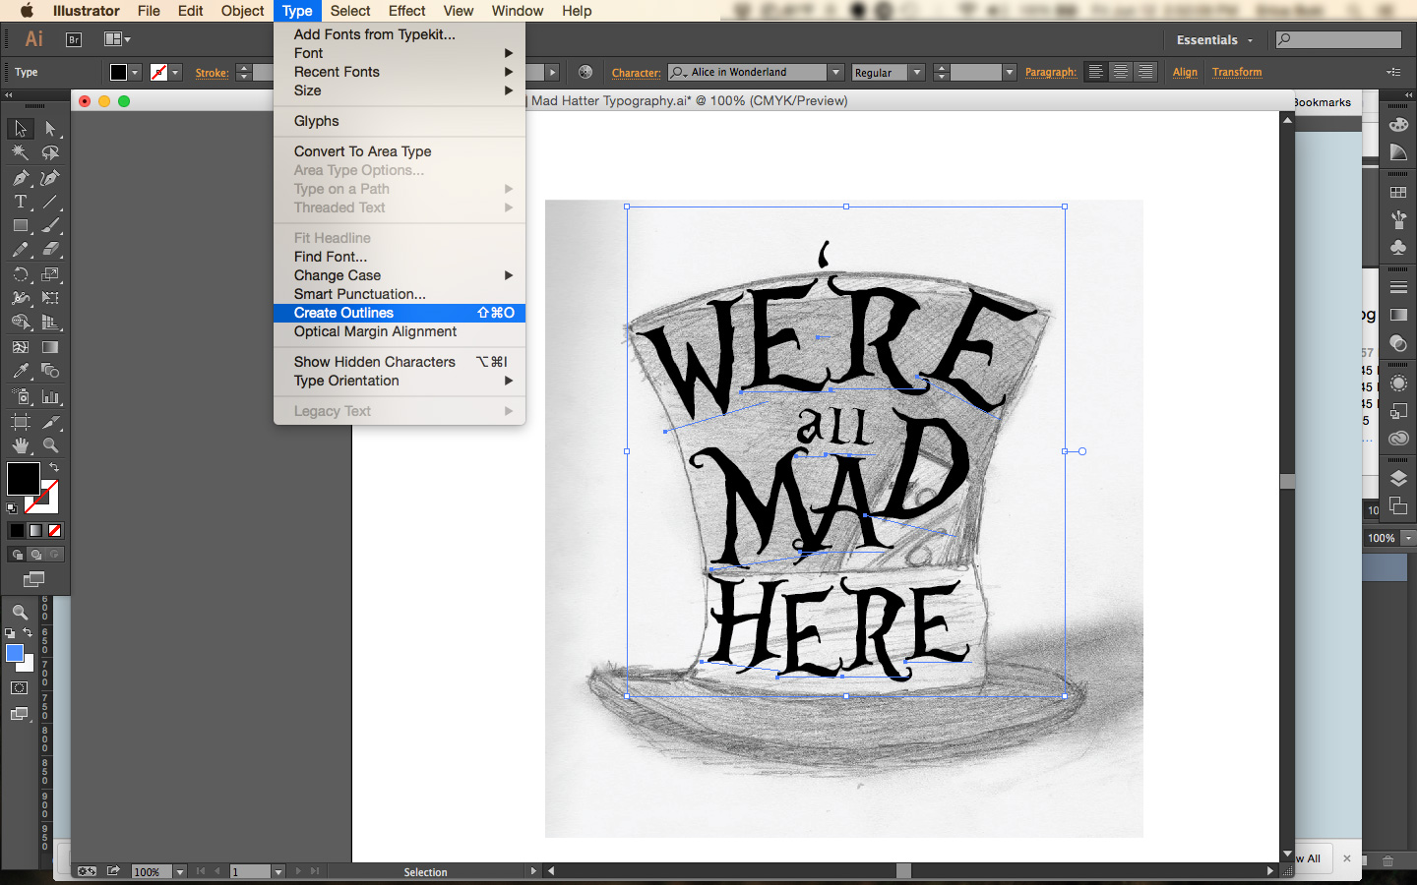
Task: Select the Mesh tool
Action: (x=21, y=347)
